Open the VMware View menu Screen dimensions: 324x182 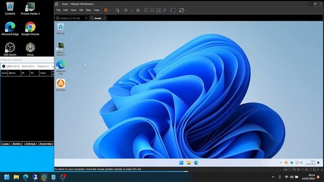pyautogui.click(x=73, y=10)
